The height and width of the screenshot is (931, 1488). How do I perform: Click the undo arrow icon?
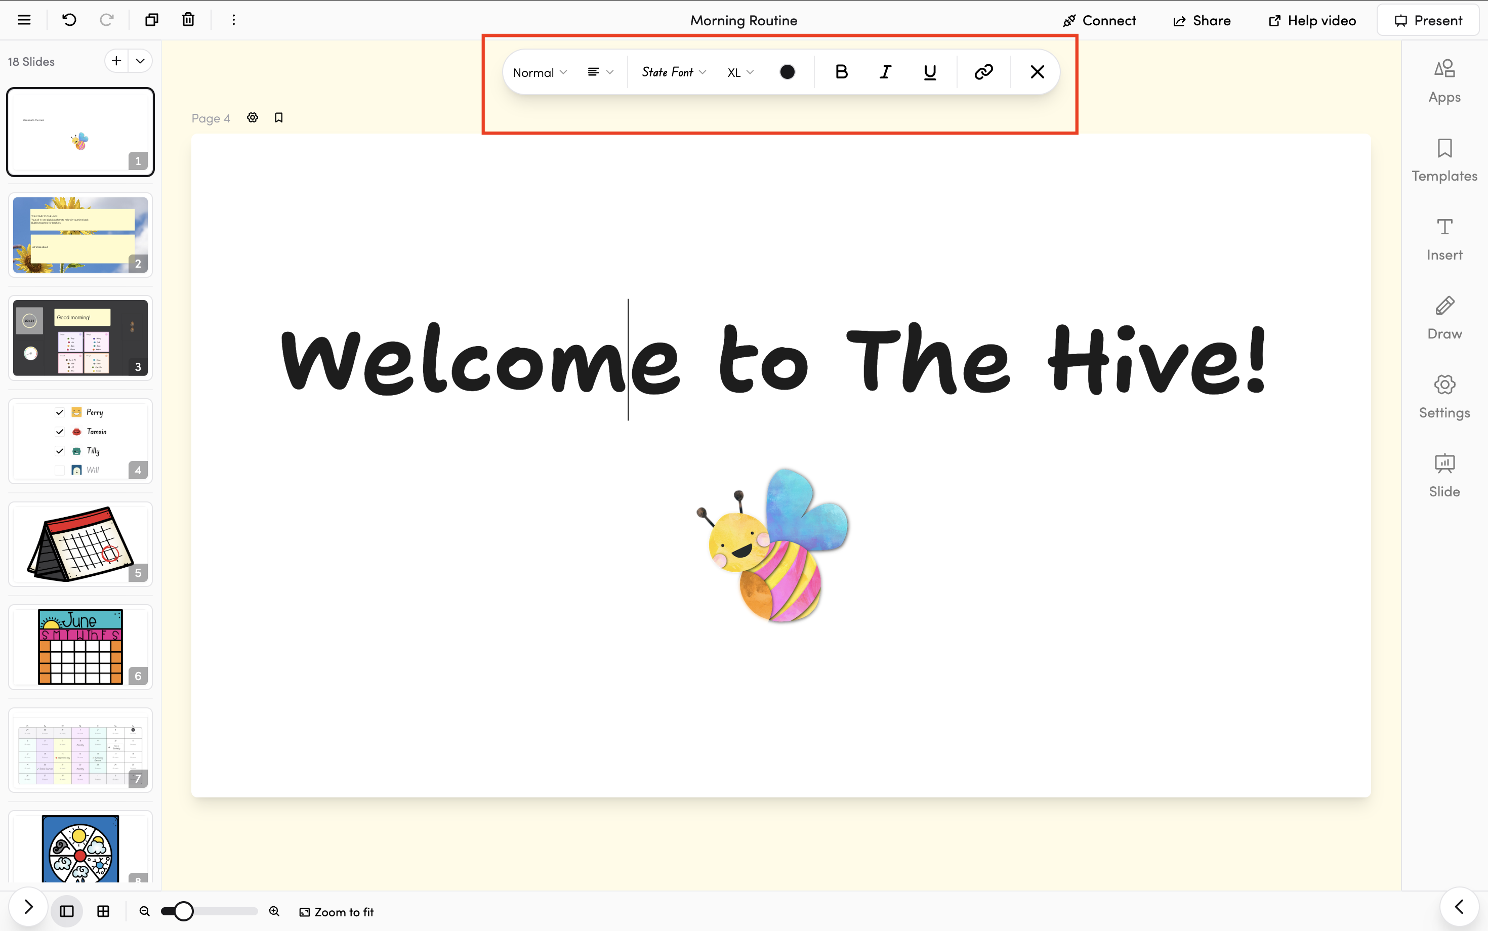69,20
